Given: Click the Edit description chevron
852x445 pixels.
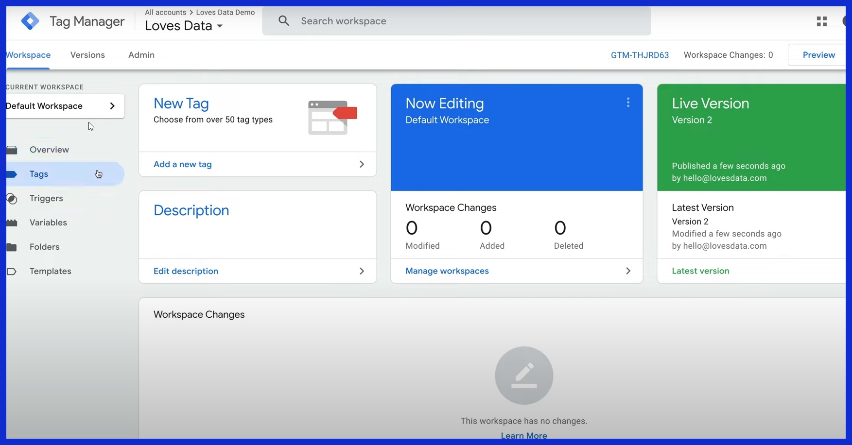Looking at the screenshot, I should pos(362,271).
